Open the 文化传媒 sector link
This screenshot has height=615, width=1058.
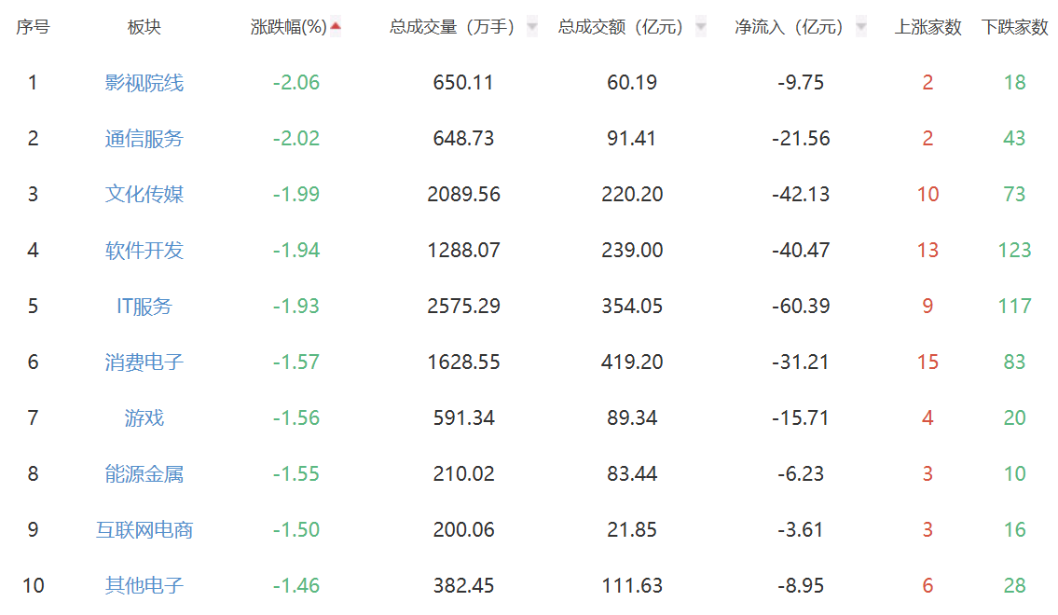tap(144, 195)
